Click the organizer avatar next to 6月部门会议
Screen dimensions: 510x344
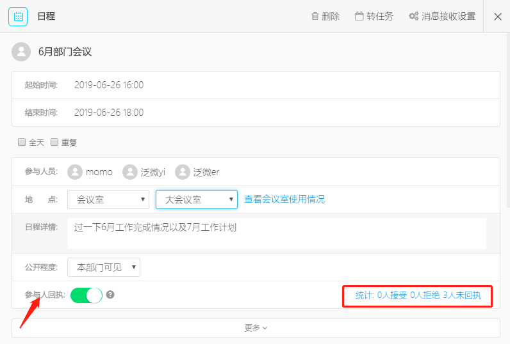(x=21, y=52)
